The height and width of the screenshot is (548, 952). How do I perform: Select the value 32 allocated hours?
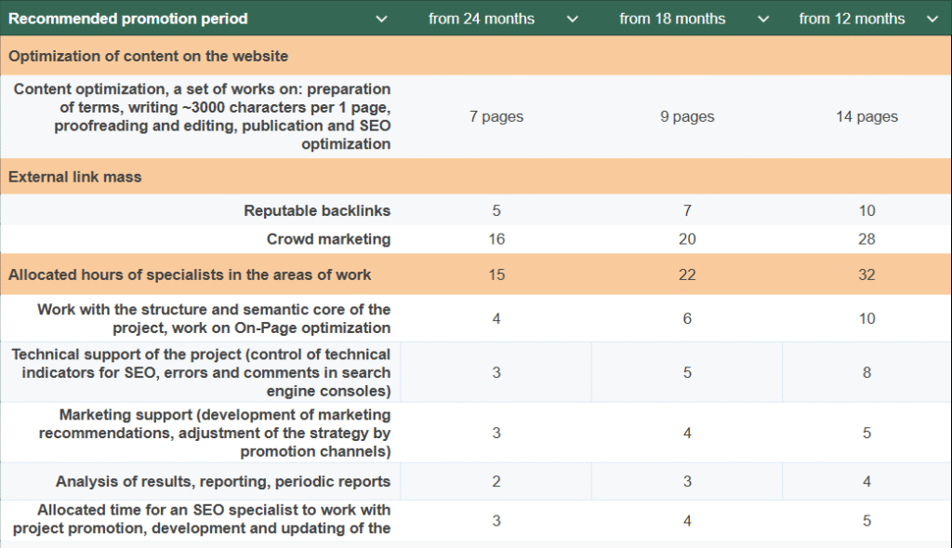pyautogui.click(x=866, y=274)
